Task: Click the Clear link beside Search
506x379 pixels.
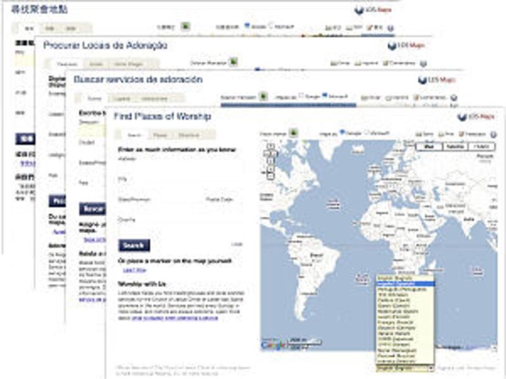Action: coord(237,244)
